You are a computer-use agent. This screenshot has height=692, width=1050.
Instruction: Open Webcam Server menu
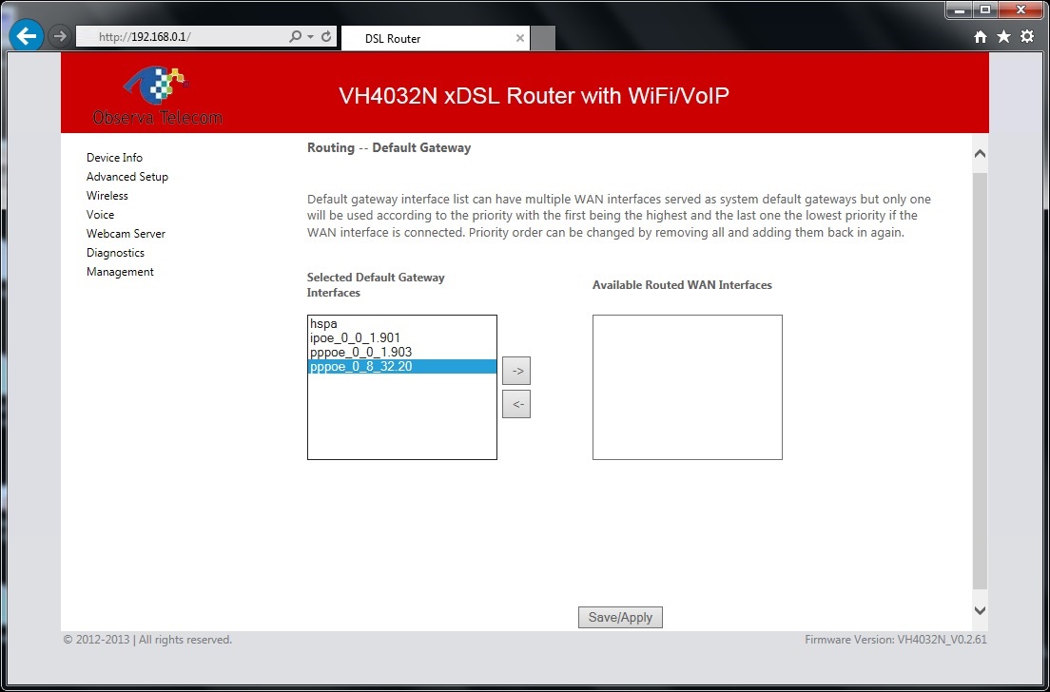tap(126, 234)
